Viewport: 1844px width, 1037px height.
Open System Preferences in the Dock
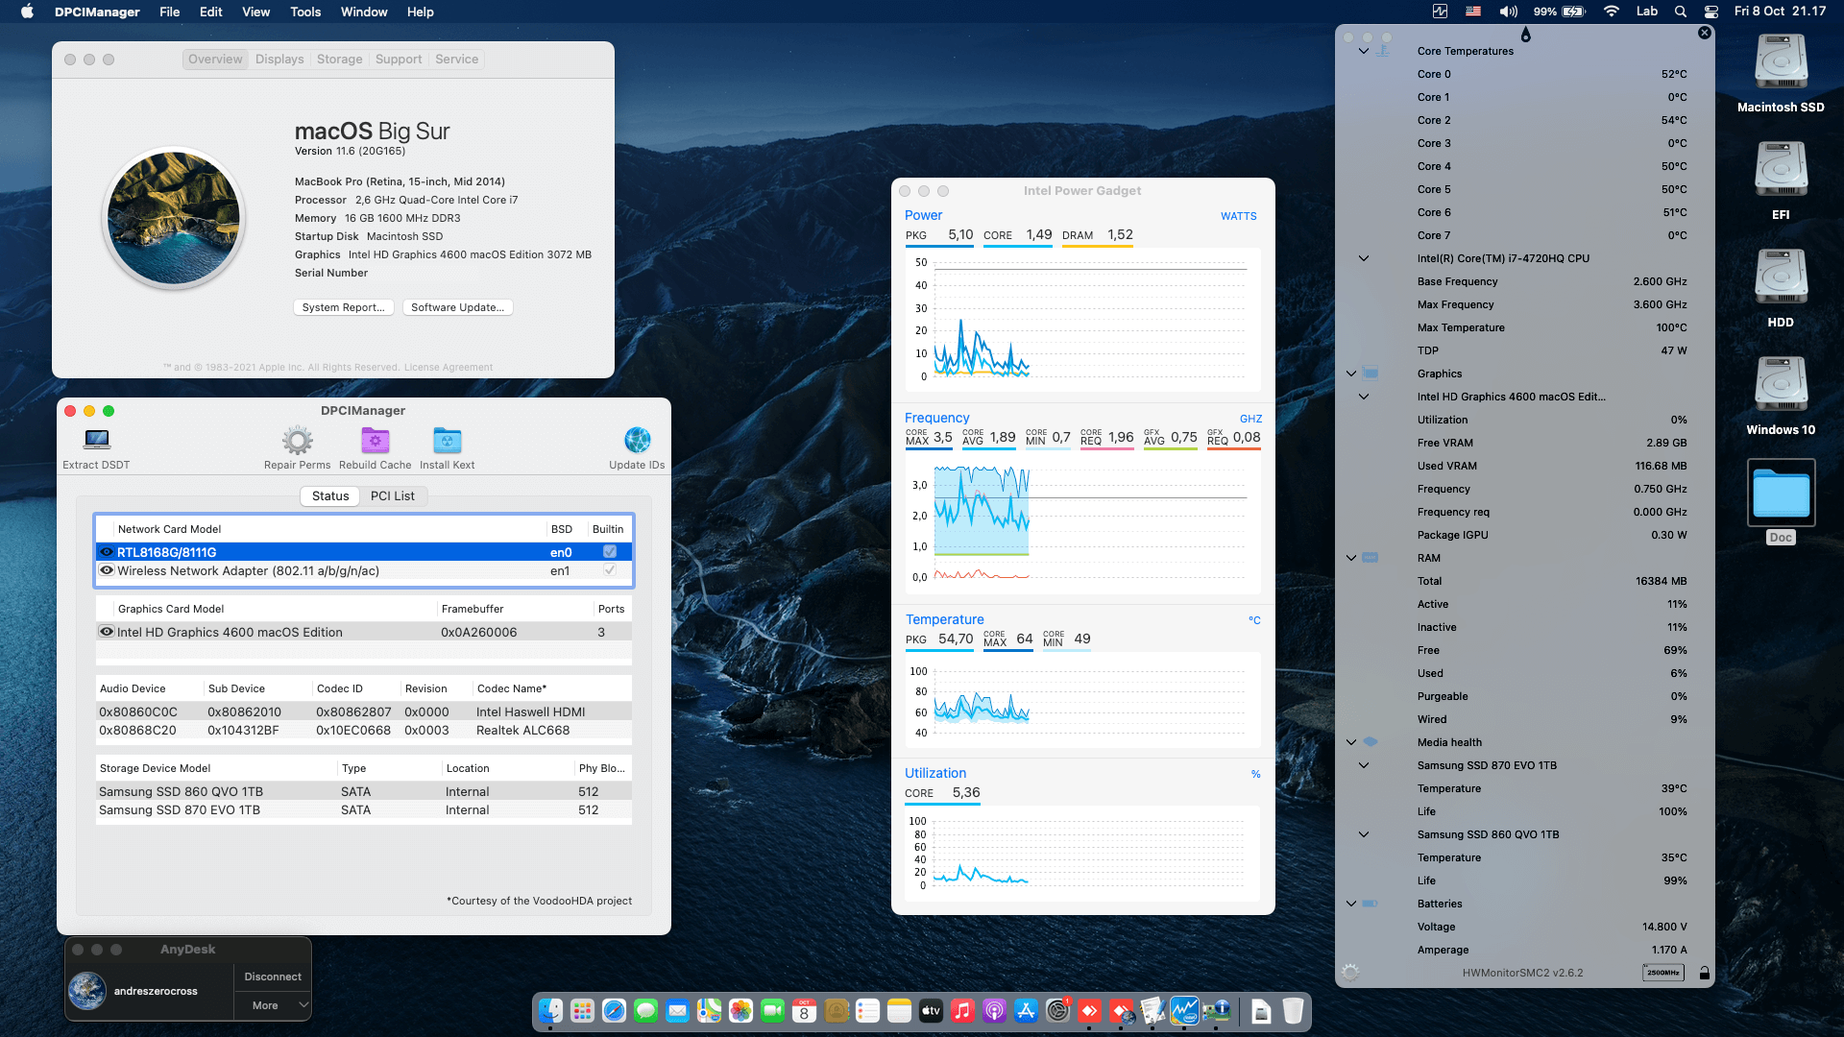(1057, 1010)
